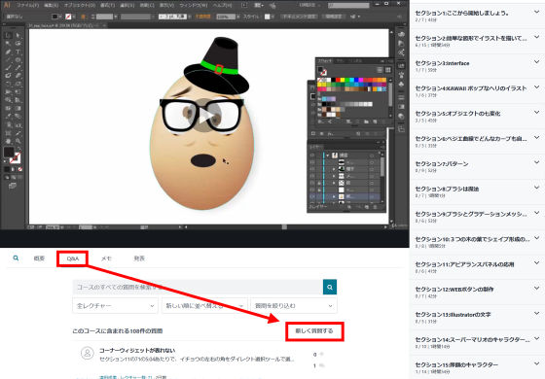Select the Hand tool
This screenshot has height=379, width=545.
[x=9, y=141]
